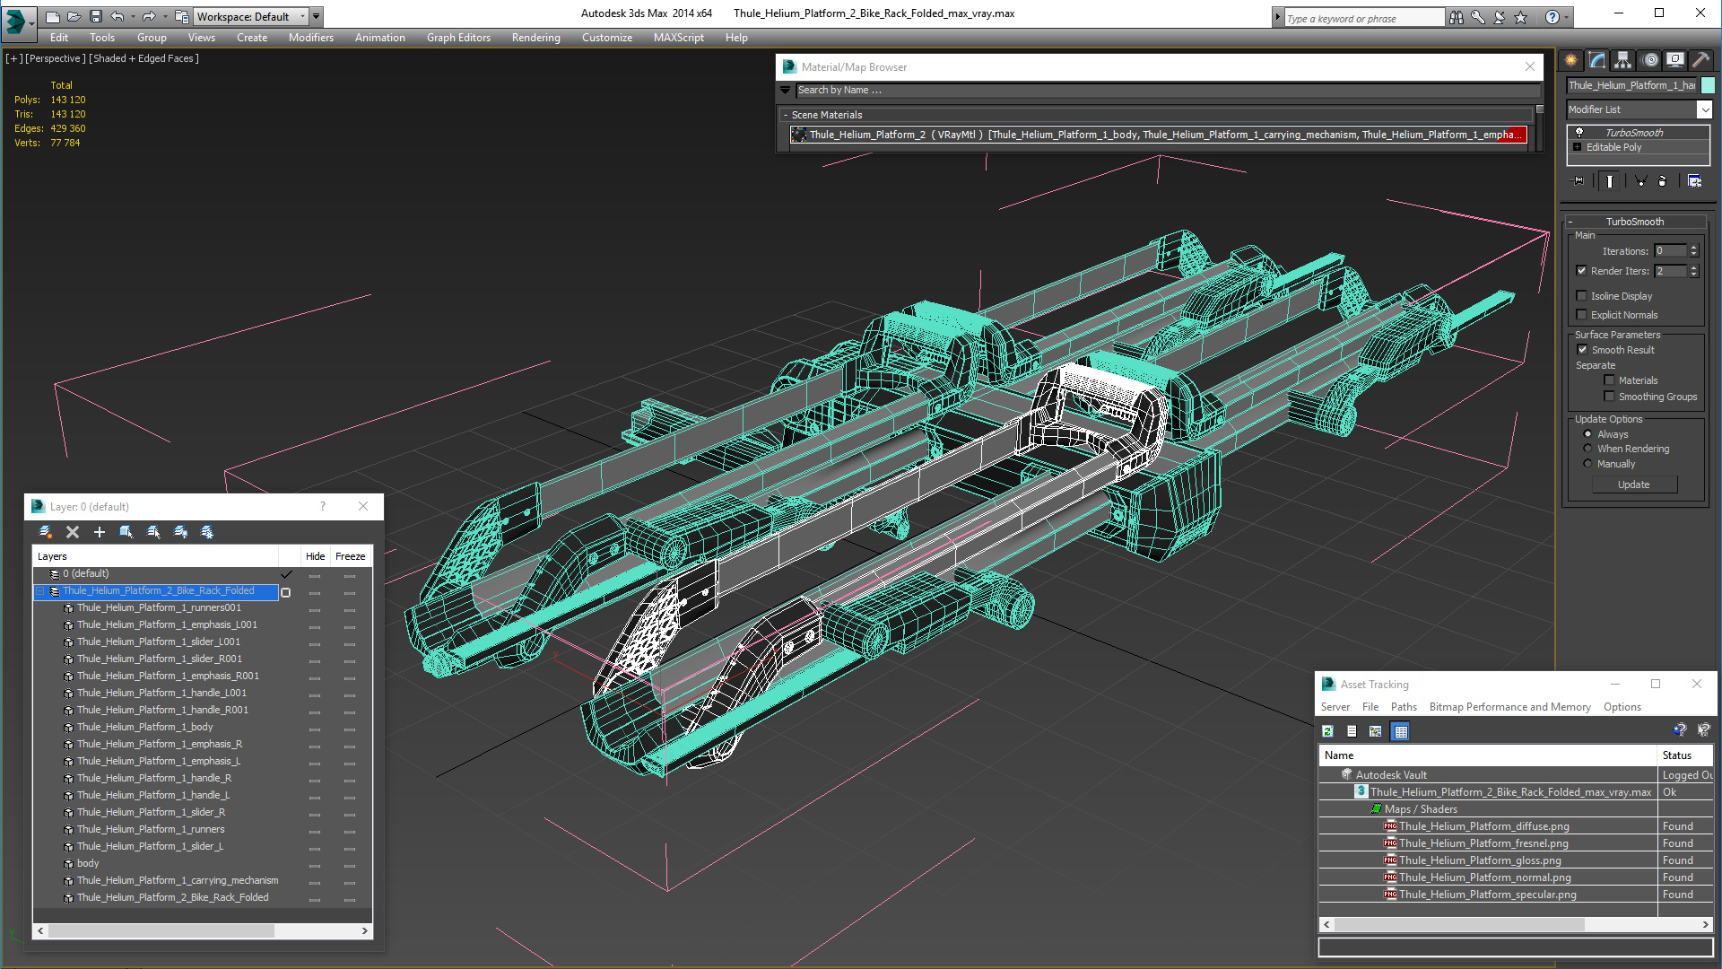1722x969 pixels.
Task: Toggle the Render Iters checkbox
Action: pyautogui.click(x=1582, y=271)
